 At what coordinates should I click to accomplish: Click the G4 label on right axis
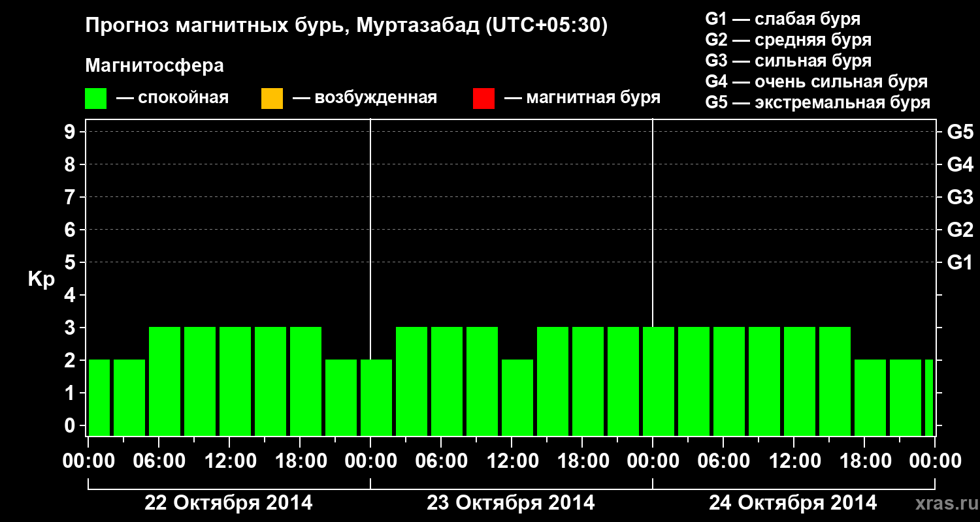(x=960, y=164)
